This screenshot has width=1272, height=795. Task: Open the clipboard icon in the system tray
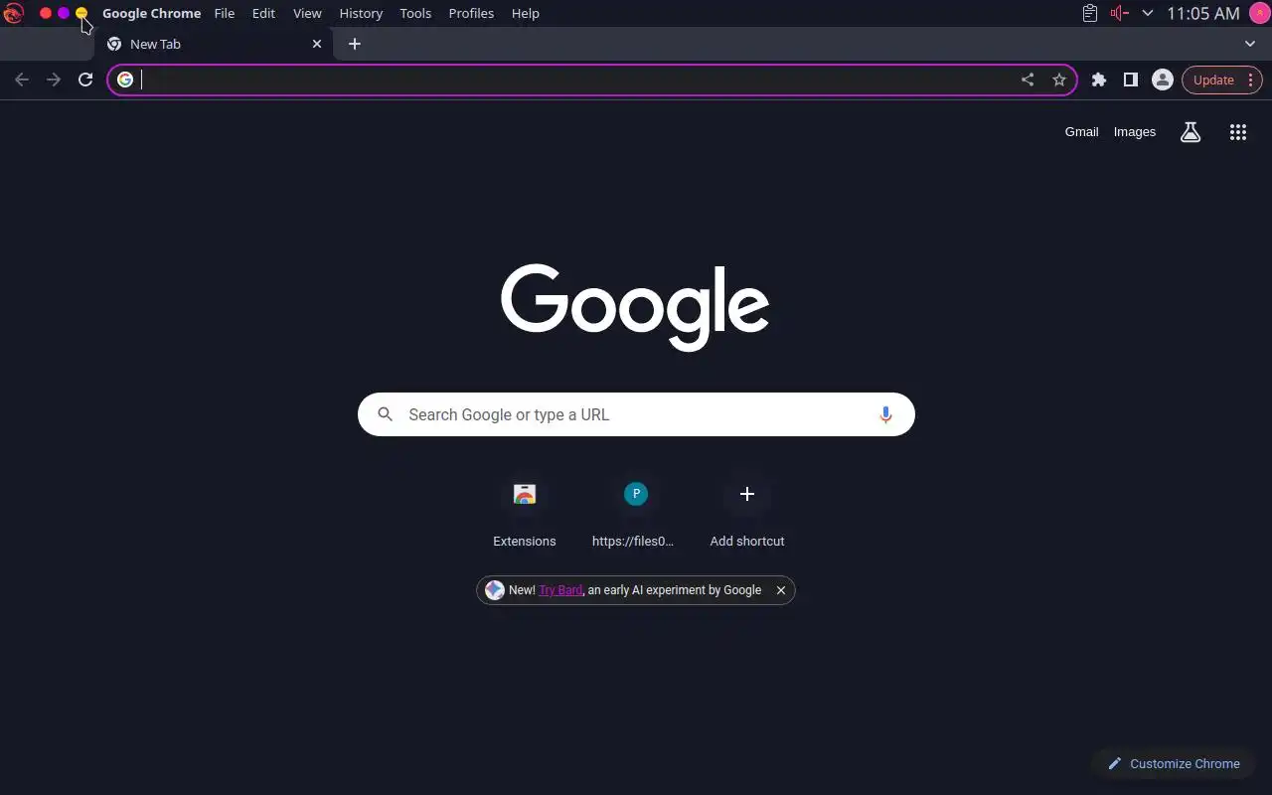[1090, 13]
